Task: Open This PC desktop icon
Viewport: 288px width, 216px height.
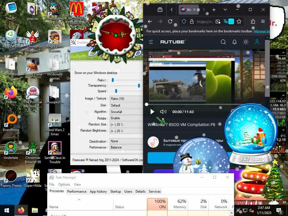Action: 11,11
